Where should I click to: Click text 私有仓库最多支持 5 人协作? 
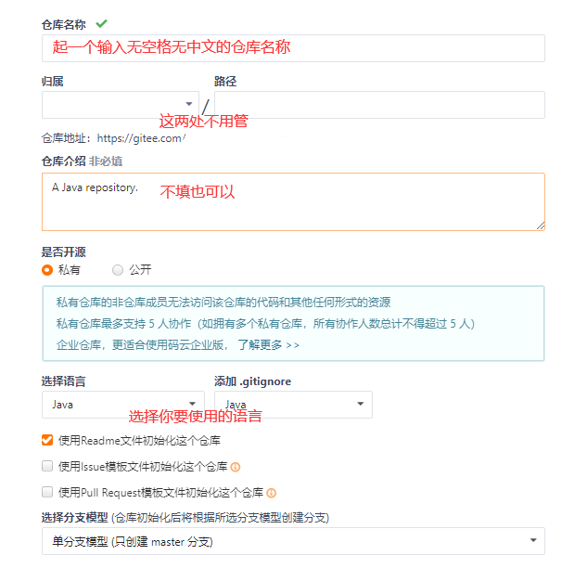point(124,323)
